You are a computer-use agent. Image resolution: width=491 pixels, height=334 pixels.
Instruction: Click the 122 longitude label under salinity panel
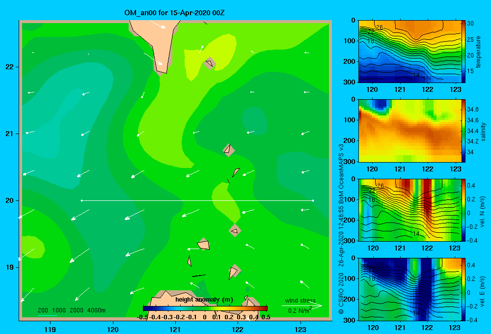pos(428,169)
